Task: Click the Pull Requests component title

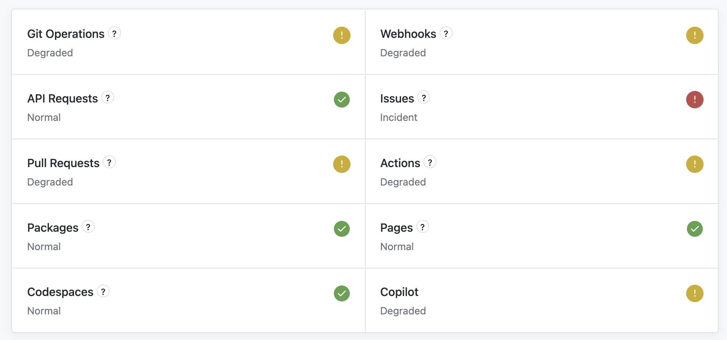Action: pyautogui.click(x=63, y=163)
